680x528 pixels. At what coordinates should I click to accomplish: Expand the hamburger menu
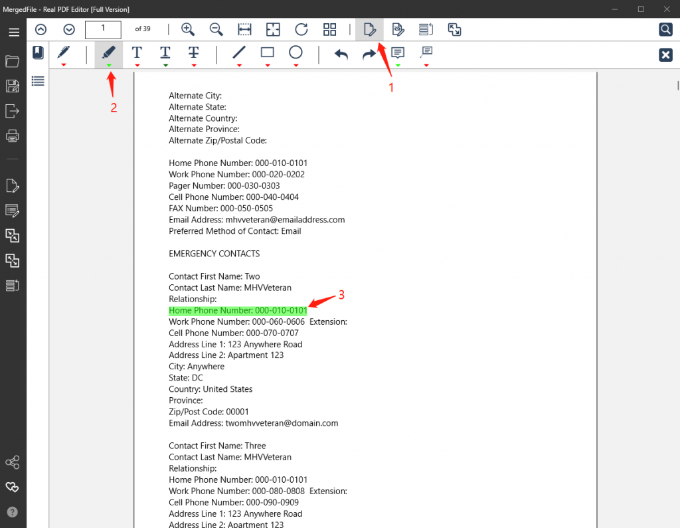(13, 32)
